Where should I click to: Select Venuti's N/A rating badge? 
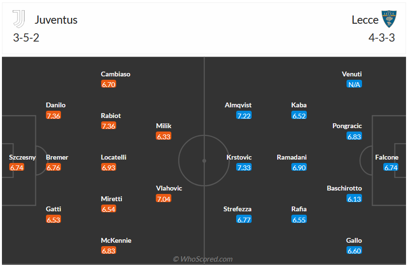tap(354, 84)
